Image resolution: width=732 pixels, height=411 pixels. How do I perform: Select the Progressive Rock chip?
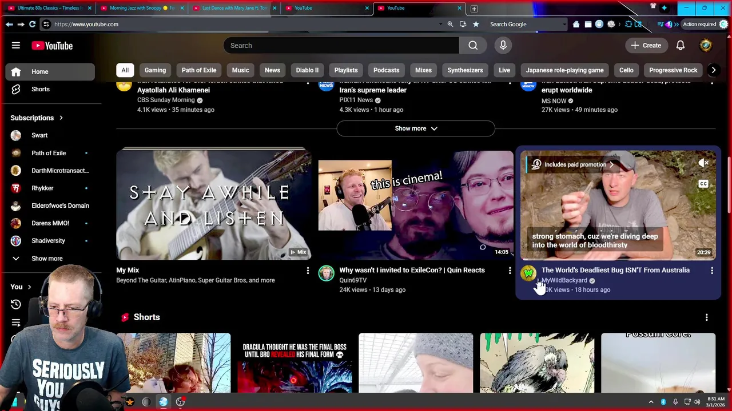click(673, 70)
